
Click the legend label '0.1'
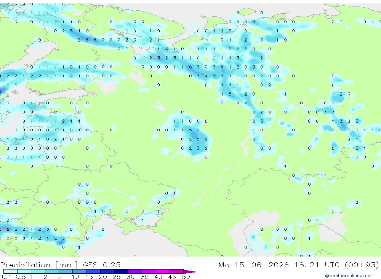tap(7, 277)
